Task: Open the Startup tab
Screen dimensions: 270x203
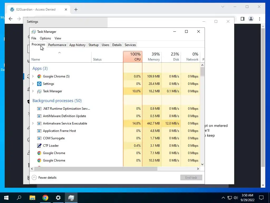Action: coord(94,45)
